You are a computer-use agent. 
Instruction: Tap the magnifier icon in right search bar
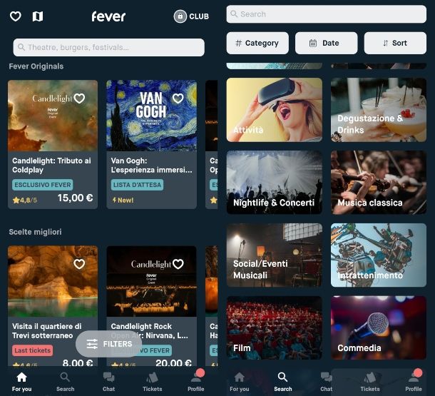pyautogui.click(x=234, y=14)
